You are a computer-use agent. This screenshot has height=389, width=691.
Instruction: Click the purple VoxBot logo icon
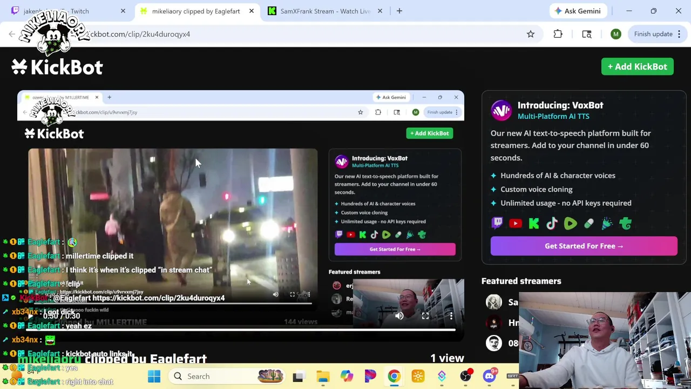(x=501, y=110)
